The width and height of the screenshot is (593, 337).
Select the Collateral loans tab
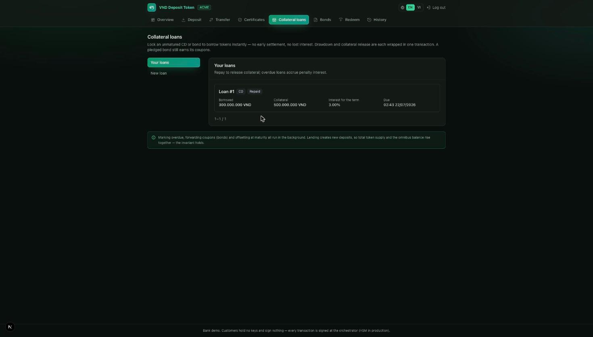(289, 20)
